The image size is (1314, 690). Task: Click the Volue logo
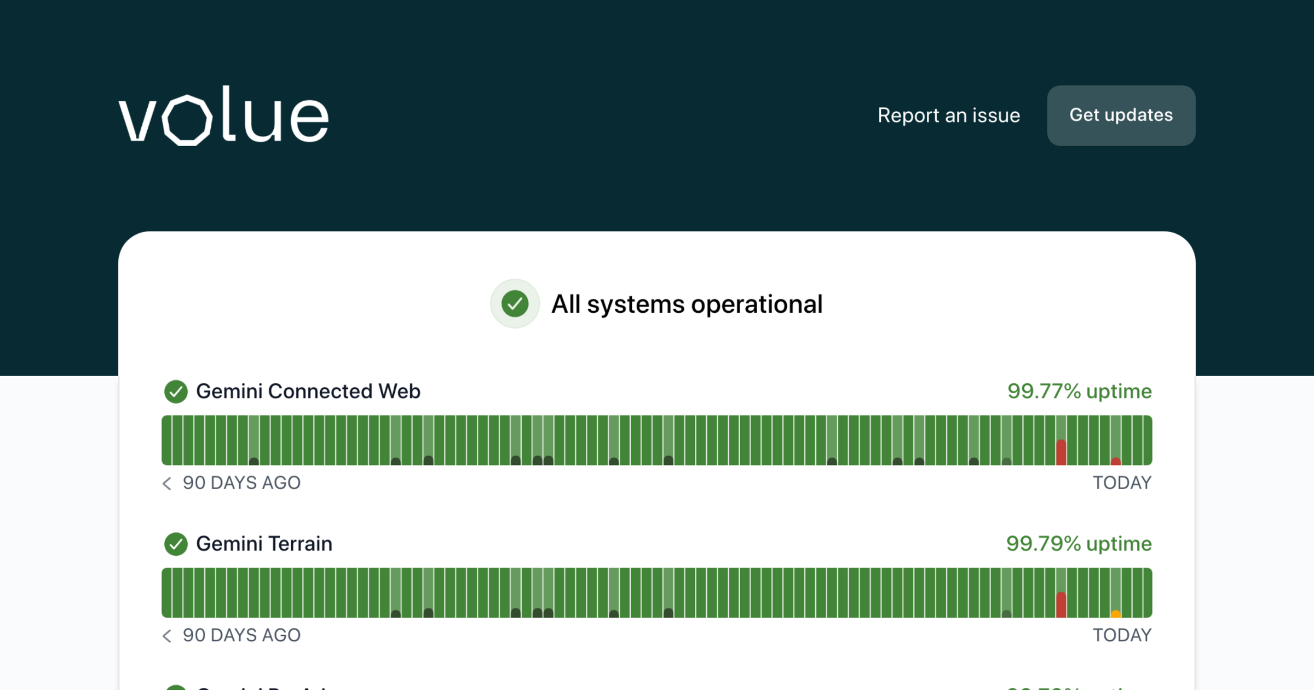click(x=223, y=115)
